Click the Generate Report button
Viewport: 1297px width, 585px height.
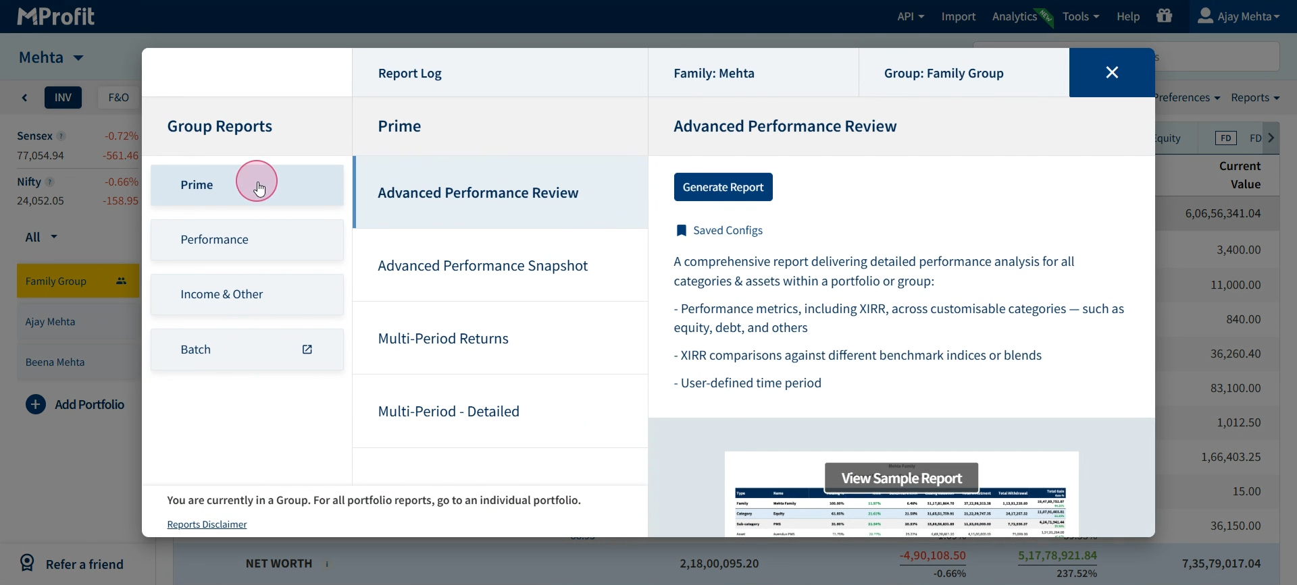coord(723,187)
